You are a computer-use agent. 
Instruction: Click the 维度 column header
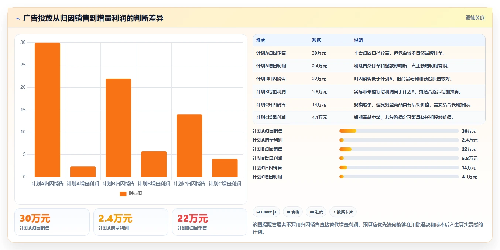[261, 41]
